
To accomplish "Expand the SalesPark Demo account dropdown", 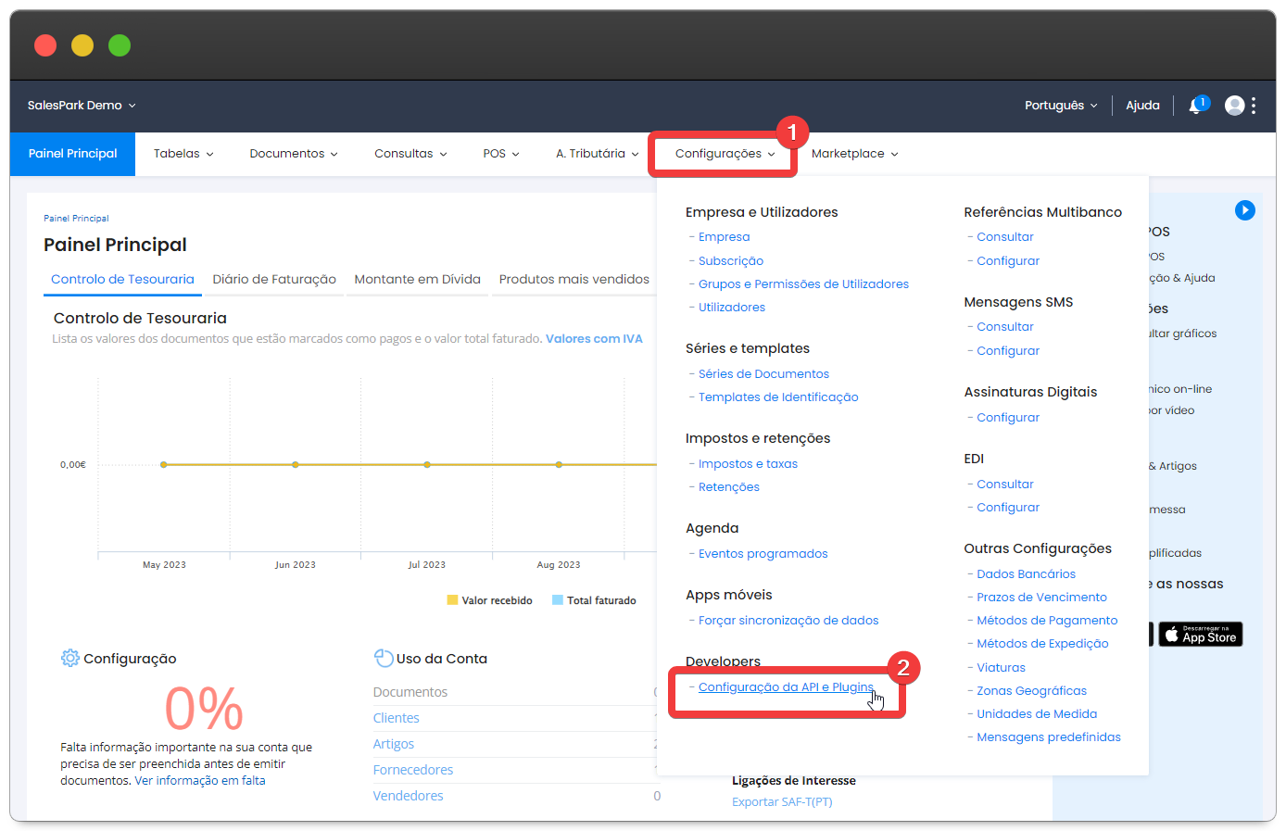I will pyautogui.click(x=82, y=106).
